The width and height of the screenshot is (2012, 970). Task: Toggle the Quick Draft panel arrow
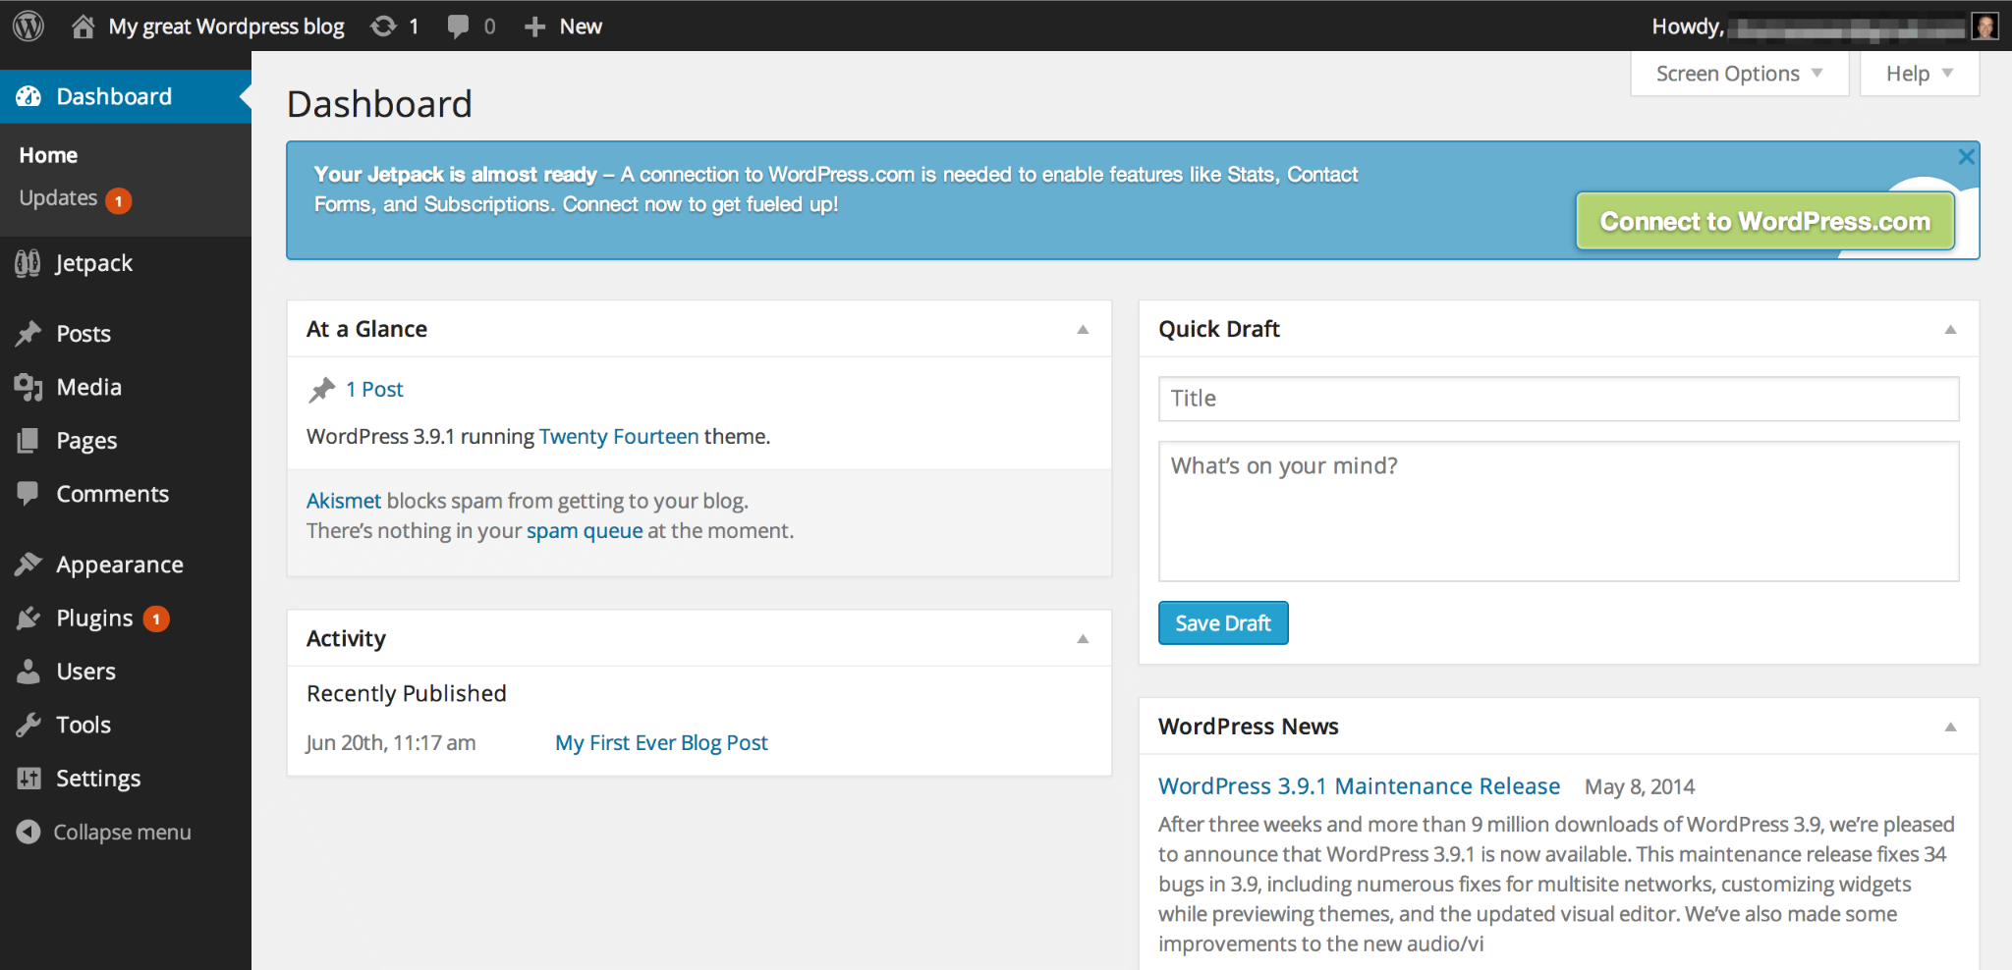(x=1950, y=330)
